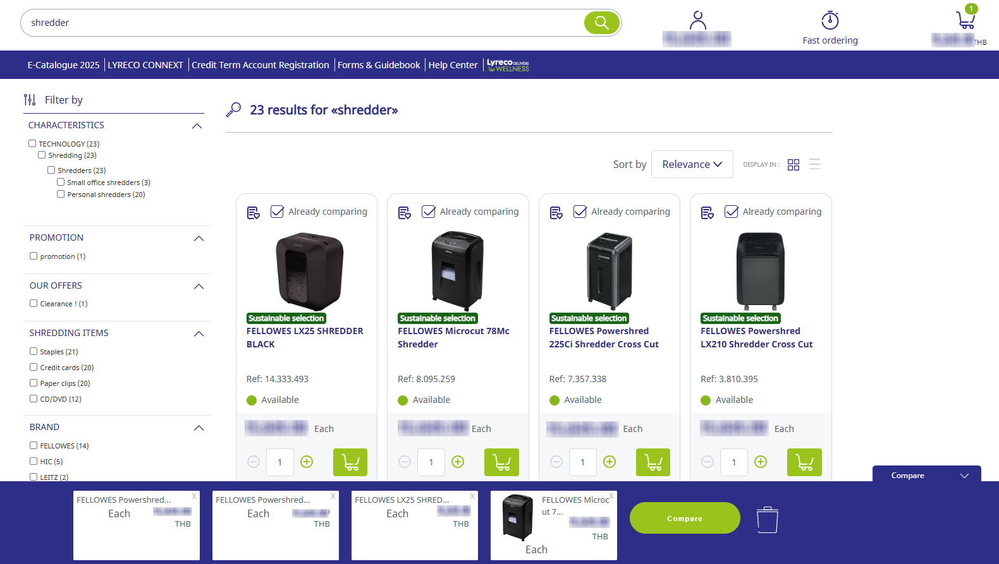Add FELLOWES LX25 to favorites list
This screenshot has width=999, height=564.
[x=253, y=213]
